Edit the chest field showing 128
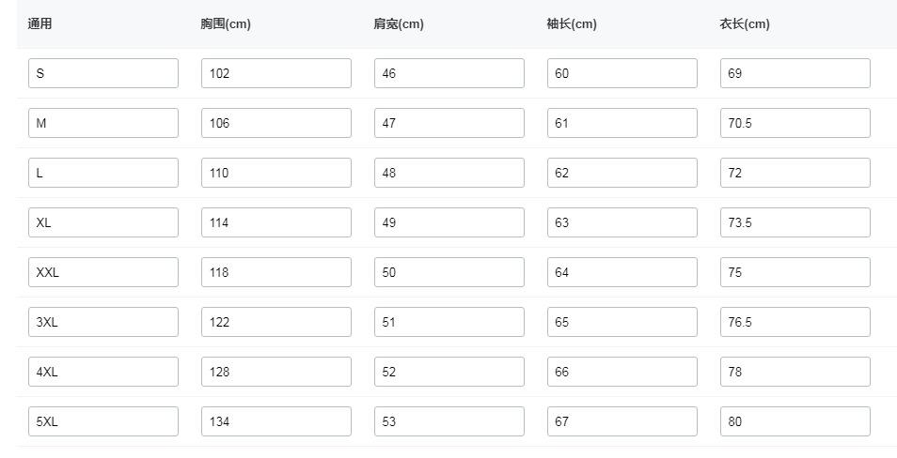 [276, 372]
